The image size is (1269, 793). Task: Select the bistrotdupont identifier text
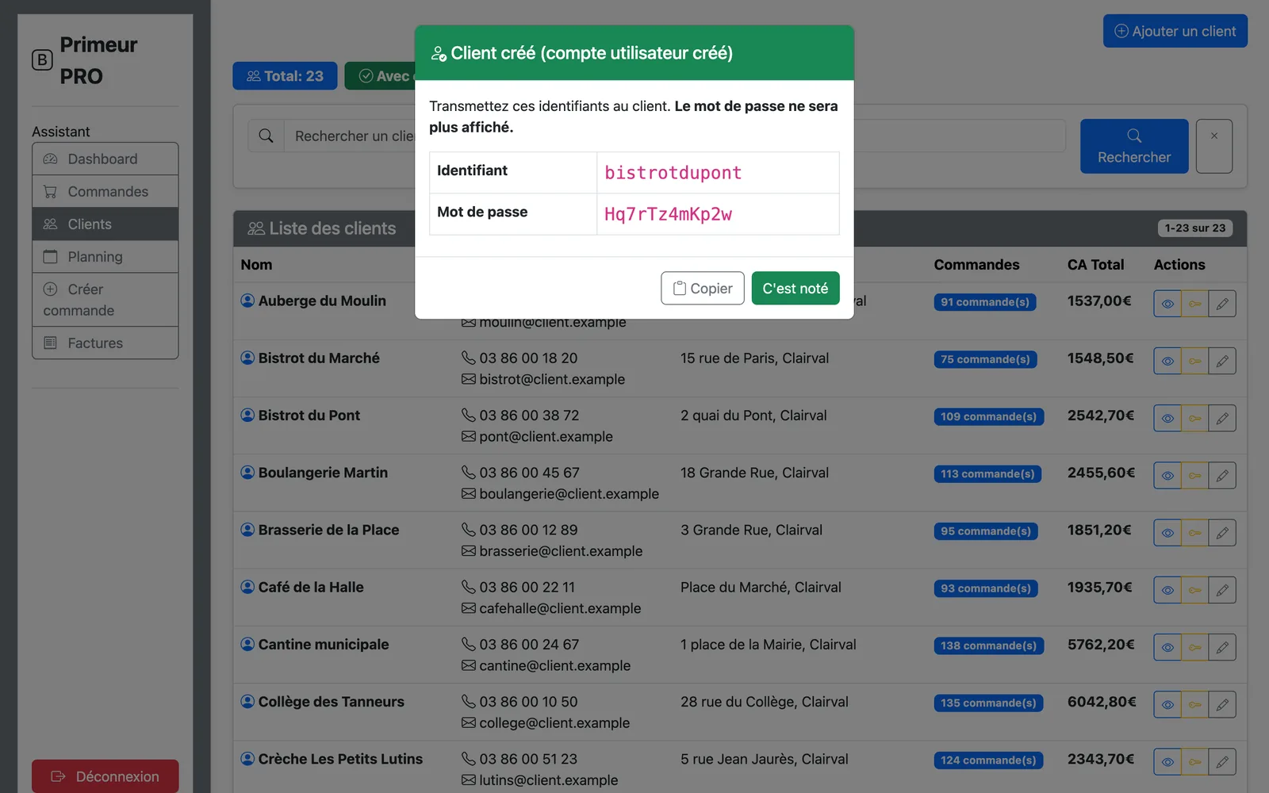click(x=673, y=173)
